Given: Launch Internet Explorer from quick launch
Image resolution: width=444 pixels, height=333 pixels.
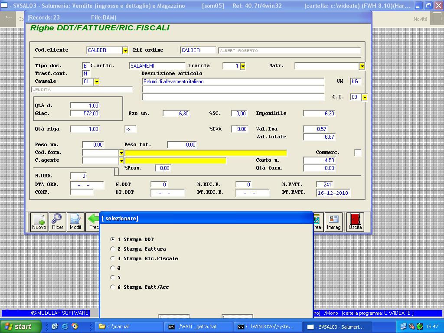Looking at the screenshot, I should click(65, 326).
